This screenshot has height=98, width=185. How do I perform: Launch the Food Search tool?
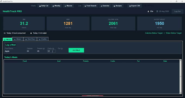(90, 6)
